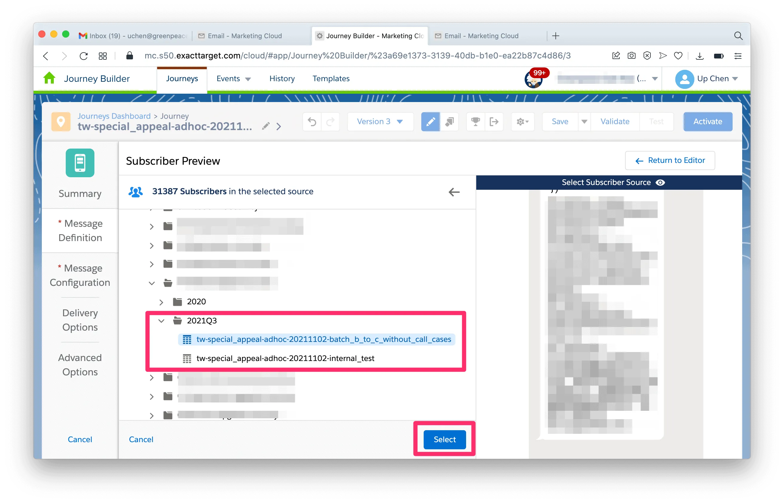Expand journey name chevron arrow
The width and height of the screenshot is (784, 503).
tap(278, 126)
